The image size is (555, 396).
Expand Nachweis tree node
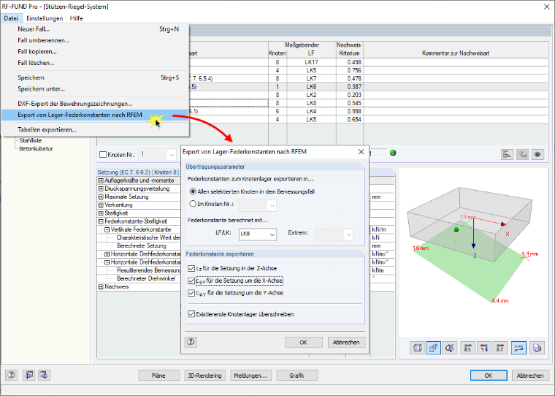pos(101,287)
